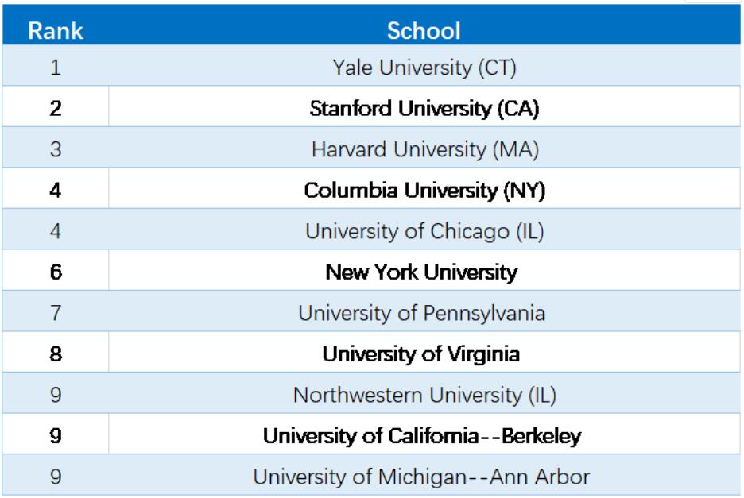Click rank number 2 cell
Viewport: 744px width, 498px height.
click(x=56, y=106)
